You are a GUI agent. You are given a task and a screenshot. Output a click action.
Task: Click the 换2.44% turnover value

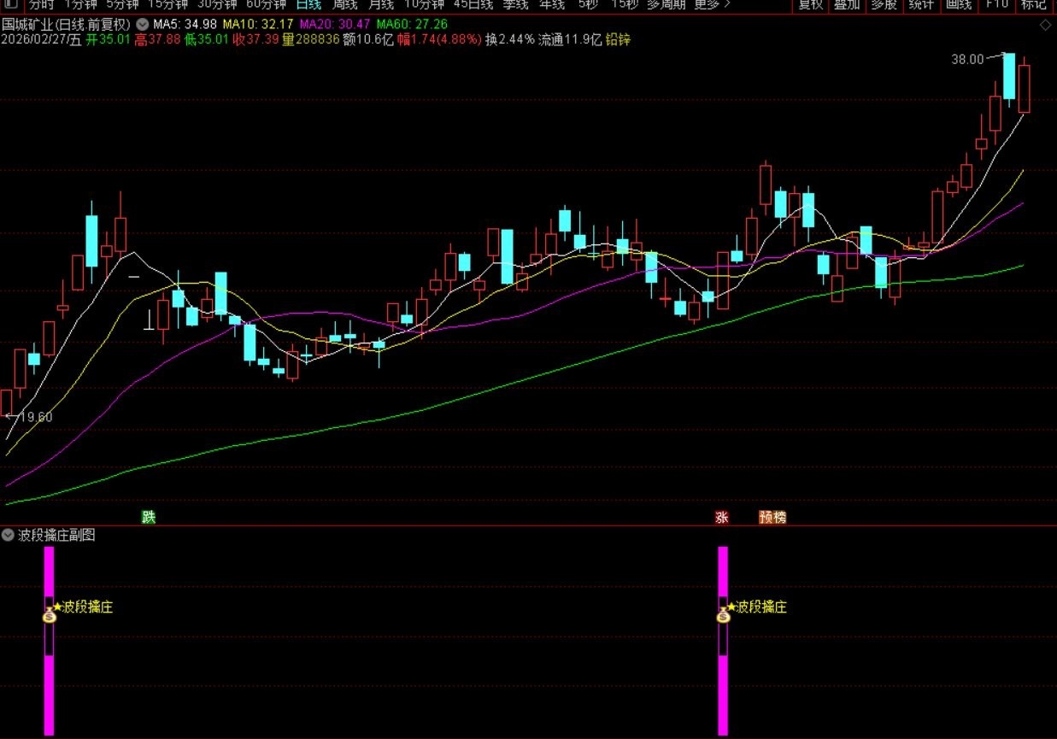click(510, 39)
